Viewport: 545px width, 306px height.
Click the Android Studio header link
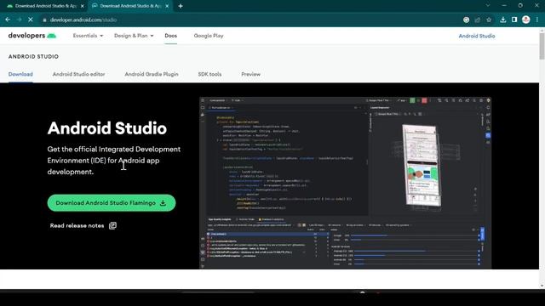coord(477,36)
